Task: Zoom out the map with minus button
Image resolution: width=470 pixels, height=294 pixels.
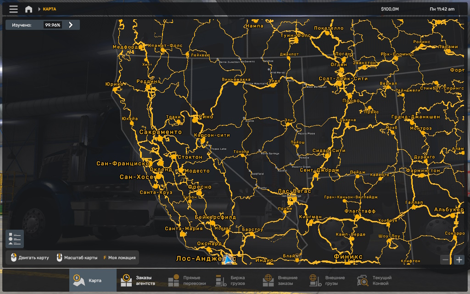Action: [x=445, y=260]
